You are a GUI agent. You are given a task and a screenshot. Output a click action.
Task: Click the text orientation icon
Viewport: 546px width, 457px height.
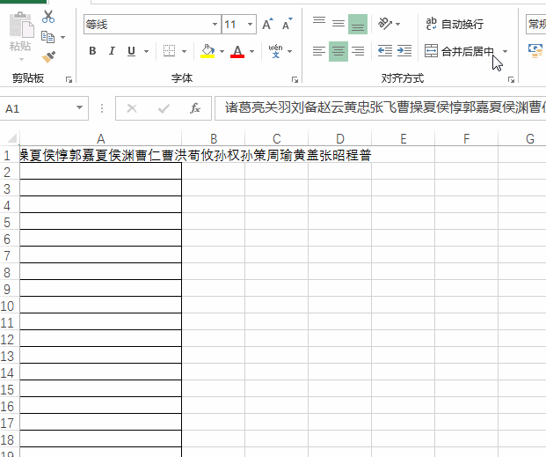point(385,24)
